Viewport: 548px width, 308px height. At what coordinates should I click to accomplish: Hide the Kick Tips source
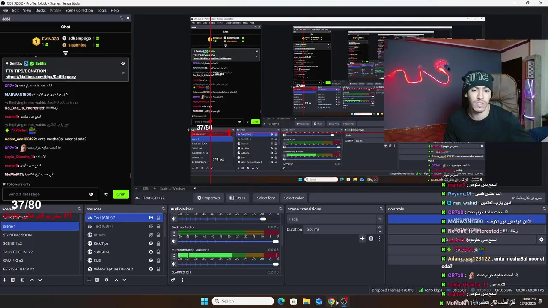click(x=151, y=243)
